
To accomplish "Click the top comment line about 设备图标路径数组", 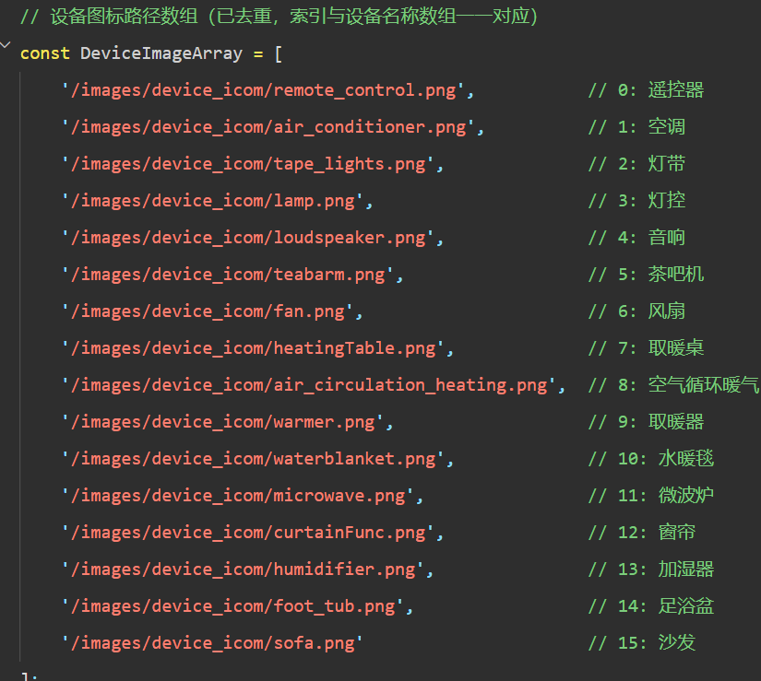I will click(x=279, y=18).
